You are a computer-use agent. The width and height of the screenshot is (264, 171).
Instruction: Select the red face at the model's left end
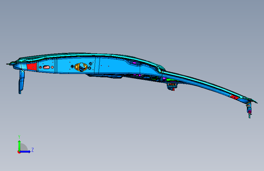pyautogui.click(x=32, y=66)
